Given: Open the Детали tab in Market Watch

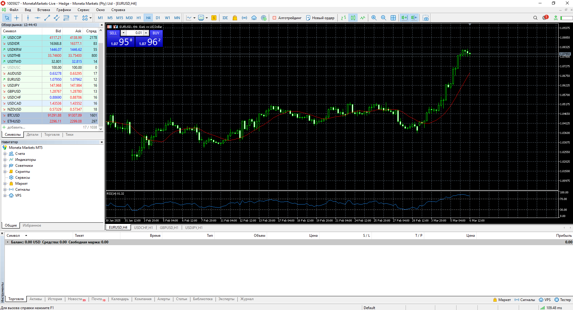Looking at the screenshot, I should [x=32, y=135].
